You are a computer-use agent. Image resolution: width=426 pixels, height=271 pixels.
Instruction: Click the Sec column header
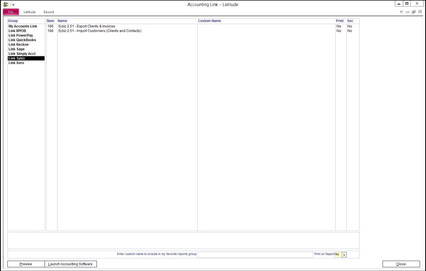[x=350, y=21]
